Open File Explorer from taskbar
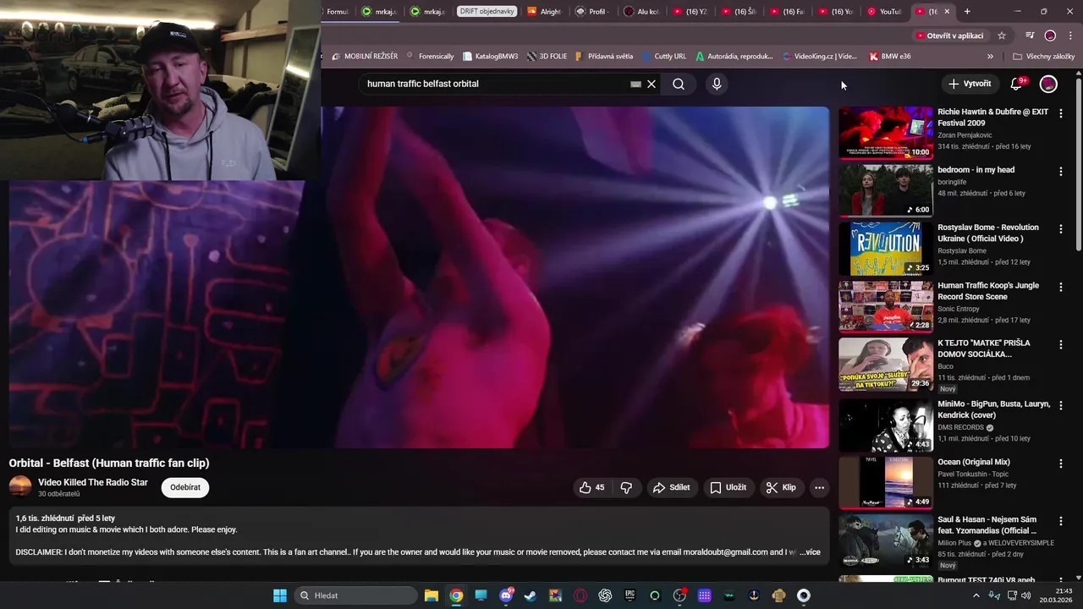Screen dimensions: 1083x609 click(431, 595)
